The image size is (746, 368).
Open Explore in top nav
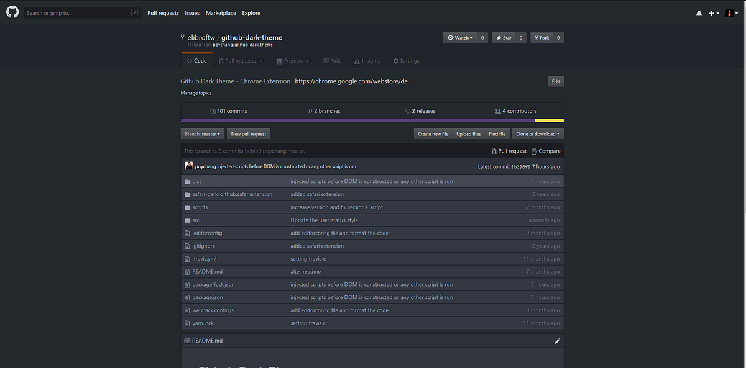pyautogui.click(x=251, y=13)
